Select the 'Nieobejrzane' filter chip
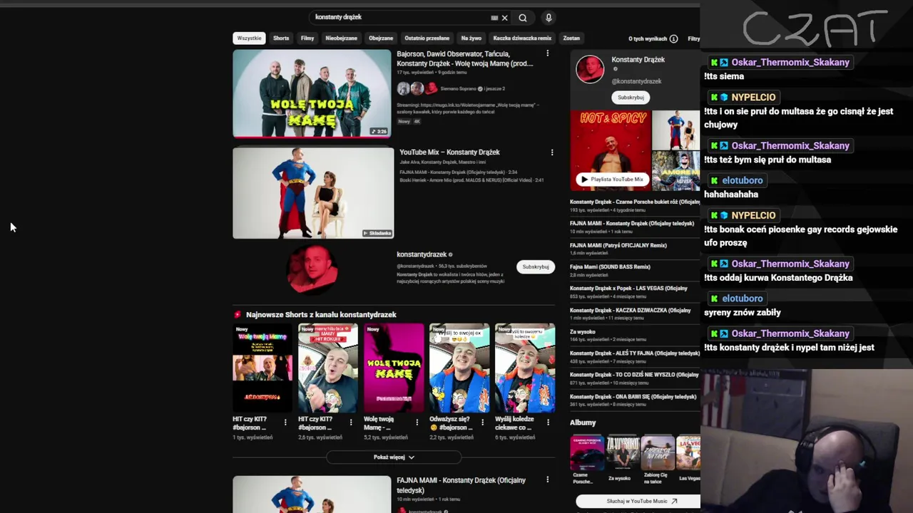Image resolution: width=913 pixels, height=513 pixels. [341, 38]
